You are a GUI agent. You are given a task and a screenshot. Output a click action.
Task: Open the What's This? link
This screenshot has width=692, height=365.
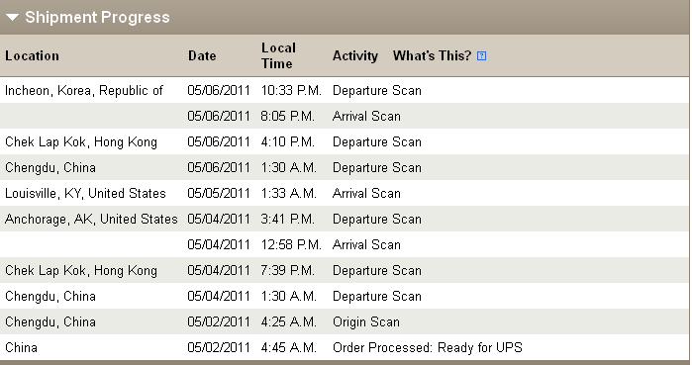[x=432, y=55]
